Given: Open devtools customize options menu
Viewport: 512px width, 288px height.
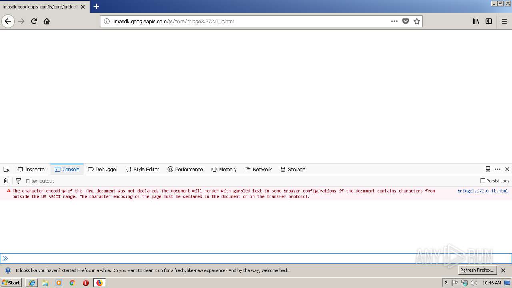Looking at the screenshot, I should point(498,169).
